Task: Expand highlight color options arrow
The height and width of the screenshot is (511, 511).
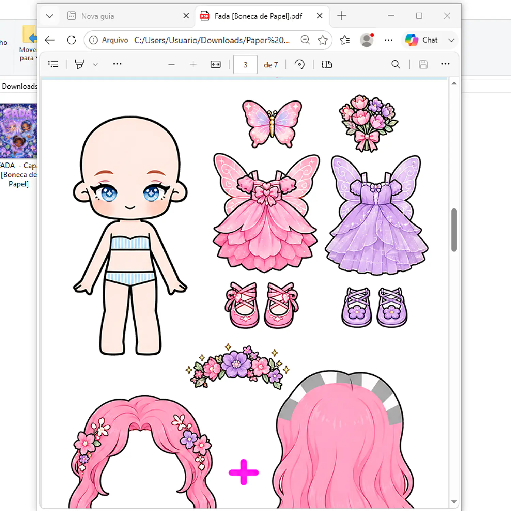Action: point(95,64)
